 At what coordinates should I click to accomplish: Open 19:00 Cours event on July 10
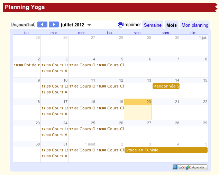[x=54, y=92]
